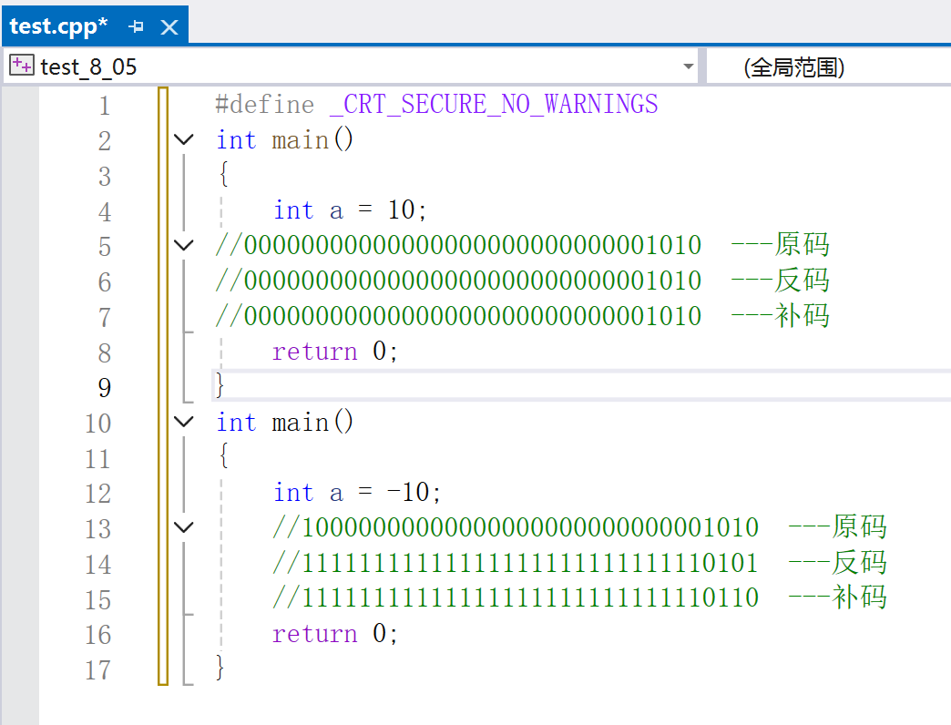Click the opening brace on line 3
Screen dimensions: 951x725
(x=224, y=174)
